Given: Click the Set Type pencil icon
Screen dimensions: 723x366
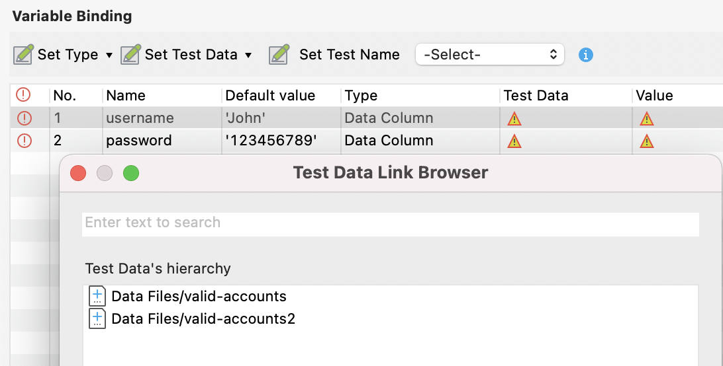Looking at the screenshot, I should (24, 54).
